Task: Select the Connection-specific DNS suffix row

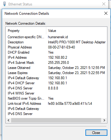Action: click(56, 37)
